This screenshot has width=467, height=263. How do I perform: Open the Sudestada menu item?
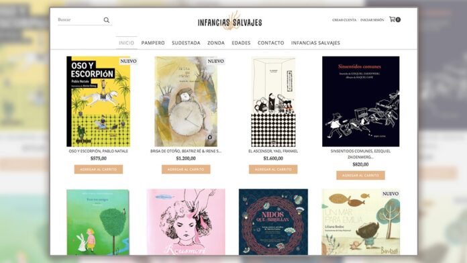pos(186,43)
